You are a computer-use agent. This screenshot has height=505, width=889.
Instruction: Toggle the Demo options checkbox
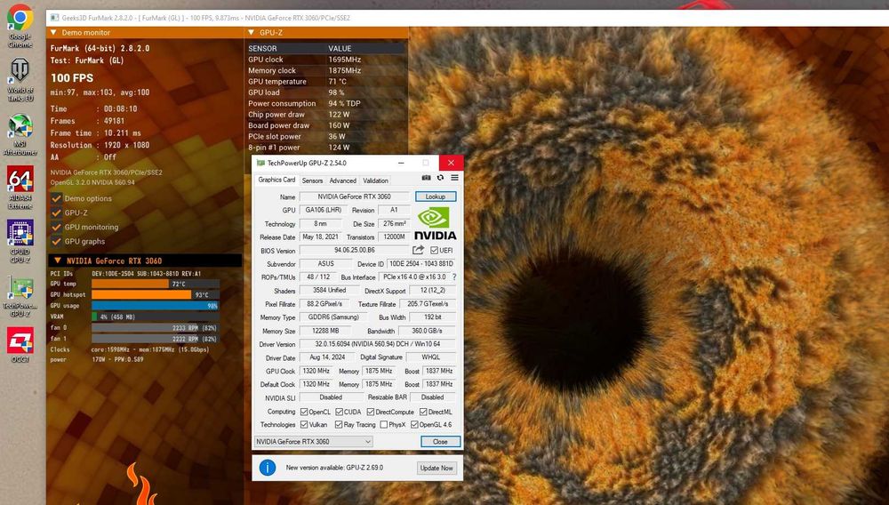click(x=56, y=198)
